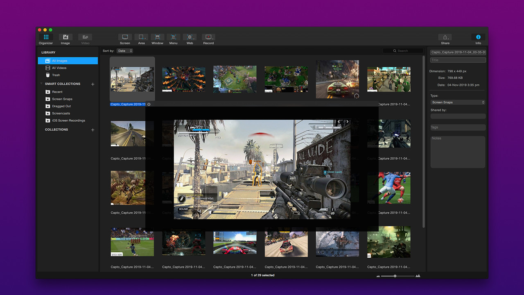Toggle the Info panel
524x295 pixels.
pyautogui.click(x=478, y=37)
